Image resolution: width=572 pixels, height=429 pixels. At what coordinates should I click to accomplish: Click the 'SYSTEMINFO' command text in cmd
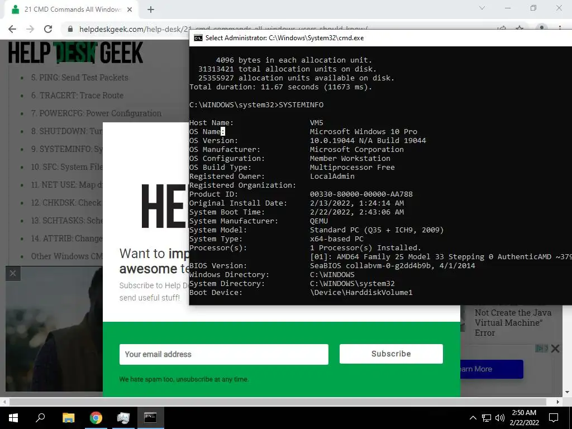pos(301,104)
